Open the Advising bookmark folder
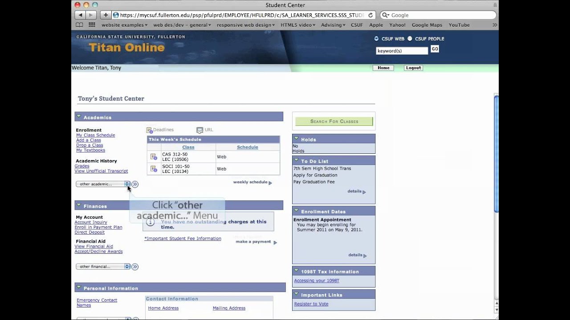Image resolution: width=570 pixels, height=320 pixels. [333, 25]
